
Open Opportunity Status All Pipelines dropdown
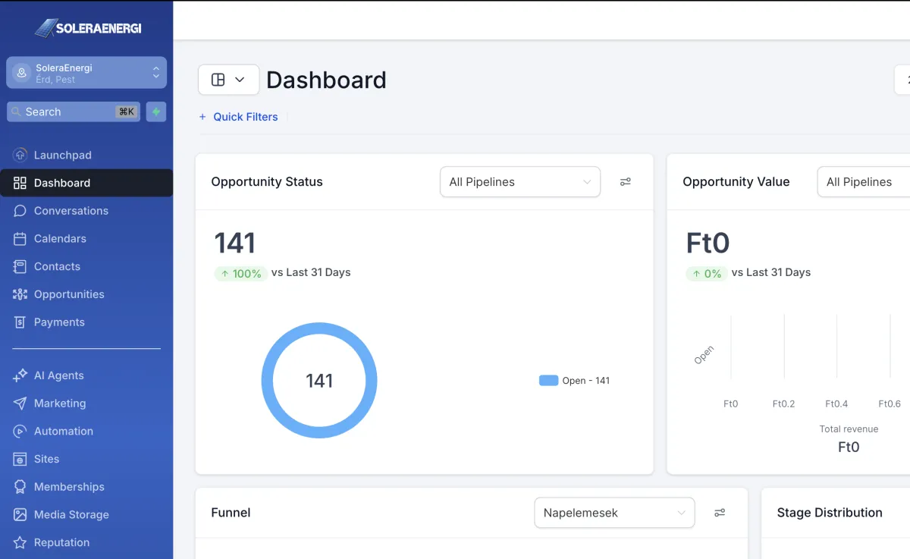pos(520,182)
